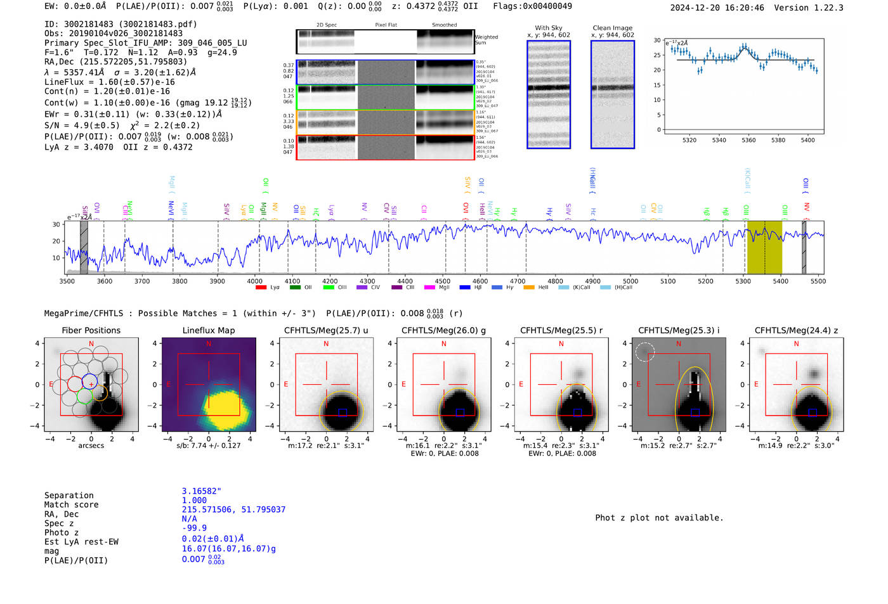Viewport: 888px width, 604px height.
Task: Open the CFHTLS r-band image
Action: tap(561, 385)
